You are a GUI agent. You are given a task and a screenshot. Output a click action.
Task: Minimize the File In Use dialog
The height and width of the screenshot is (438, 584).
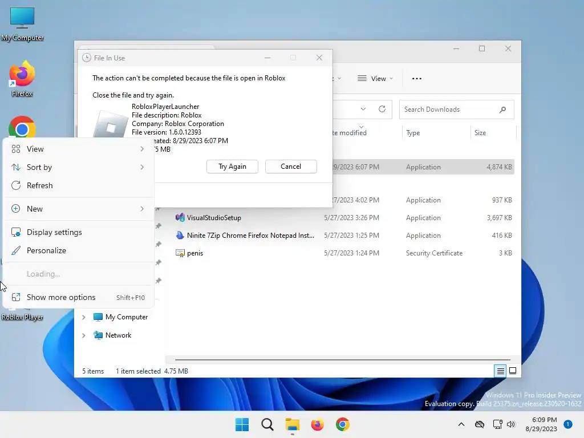(267, 58)
